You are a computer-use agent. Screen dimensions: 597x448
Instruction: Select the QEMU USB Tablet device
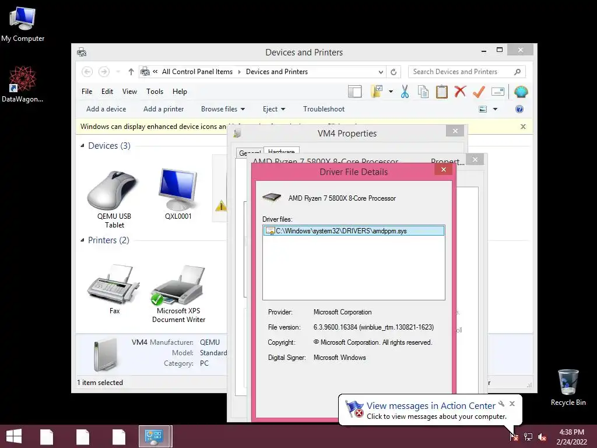click(x=114, y=198)
